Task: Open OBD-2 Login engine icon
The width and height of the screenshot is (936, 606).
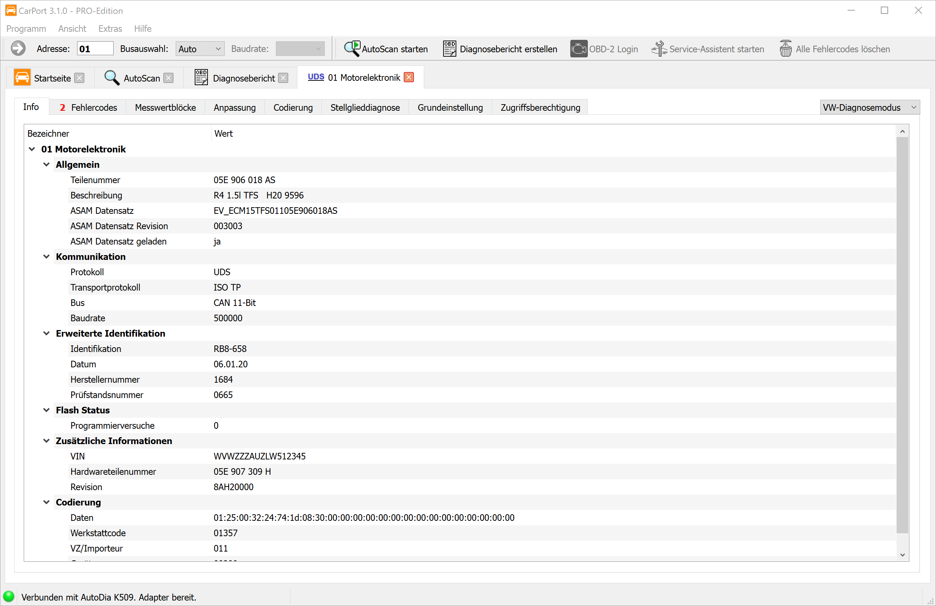Action: click(578, 49)
